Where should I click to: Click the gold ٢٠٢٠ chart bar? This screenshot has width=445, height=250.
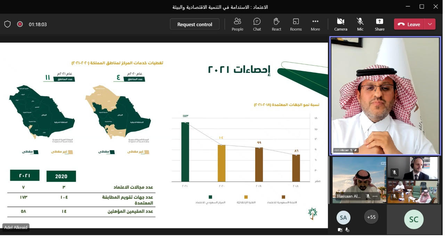click(x=222, y=163)
